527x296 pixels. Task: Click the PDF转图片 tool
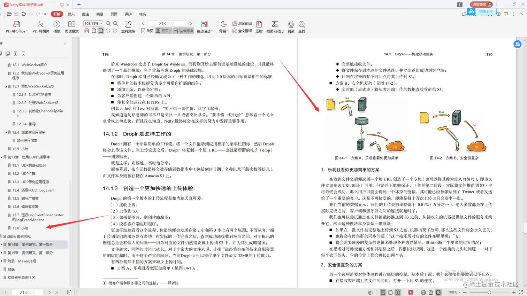pos(41,27)
